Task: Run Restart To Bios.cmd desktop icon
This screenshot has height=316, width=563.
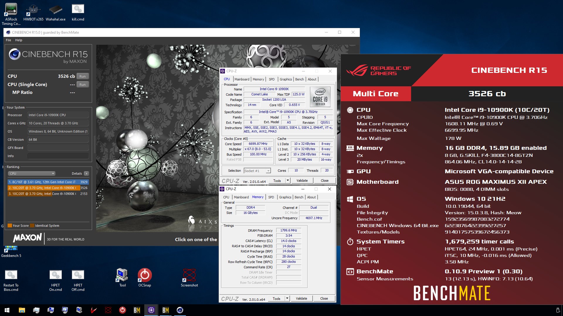Action: click(11, 281)
